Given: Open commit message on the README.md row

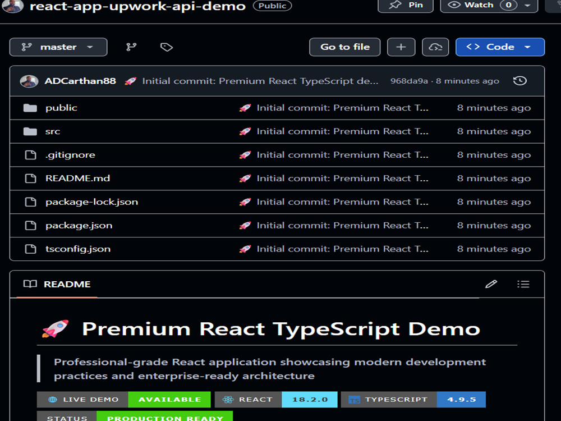Looking at the screenshot, I should pos(342,179).
